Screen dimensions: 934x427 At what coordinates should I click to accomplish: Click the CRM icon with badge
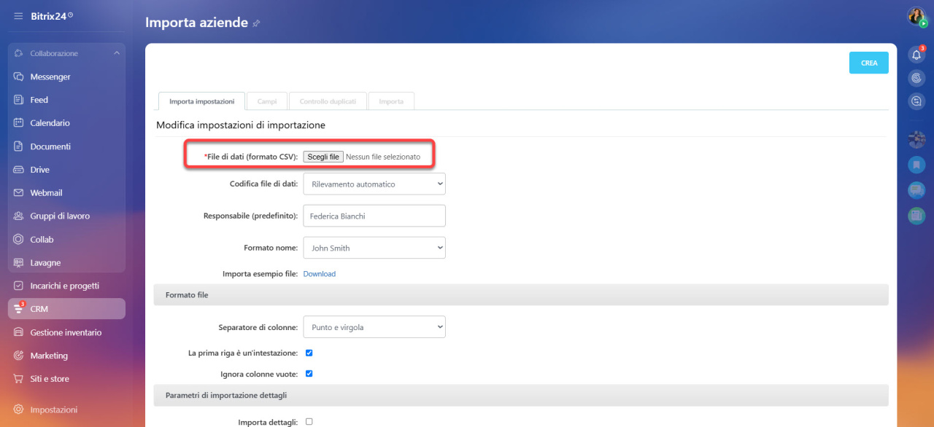click(x=19, y=309)
